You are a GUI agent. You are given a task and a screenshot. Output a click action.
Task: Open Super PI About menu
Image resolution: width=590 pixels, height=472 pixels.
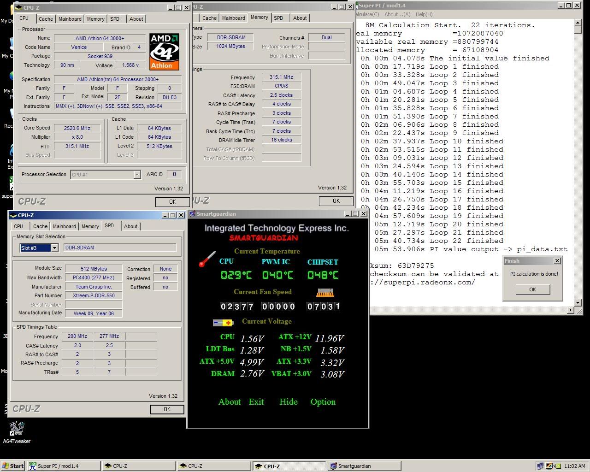pyautogui.click(x=397, y=14)
